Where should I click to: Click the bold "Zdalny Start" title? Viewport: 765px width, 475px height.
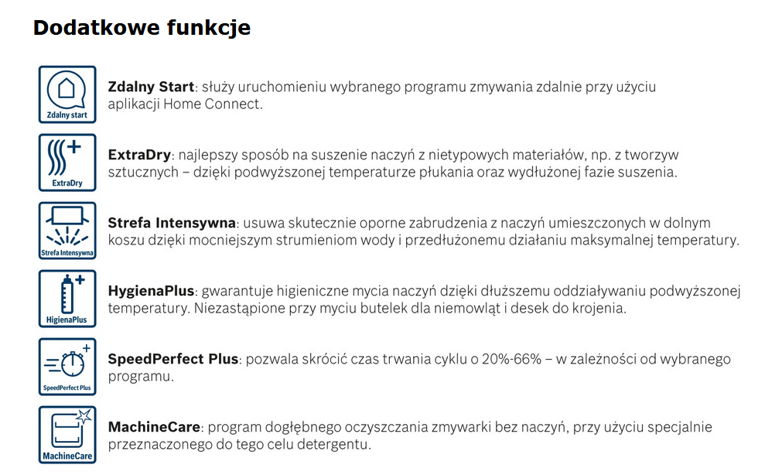tap(150, 87)
